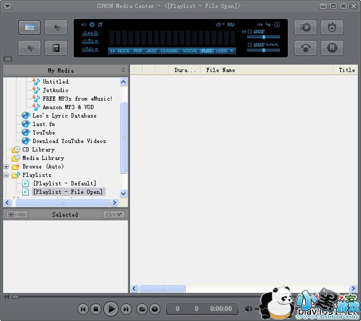Image resolution: width=361 pixels, height=321 pixels.
Task: Open the spiral visualization dropdown
Action: (220, 24)
